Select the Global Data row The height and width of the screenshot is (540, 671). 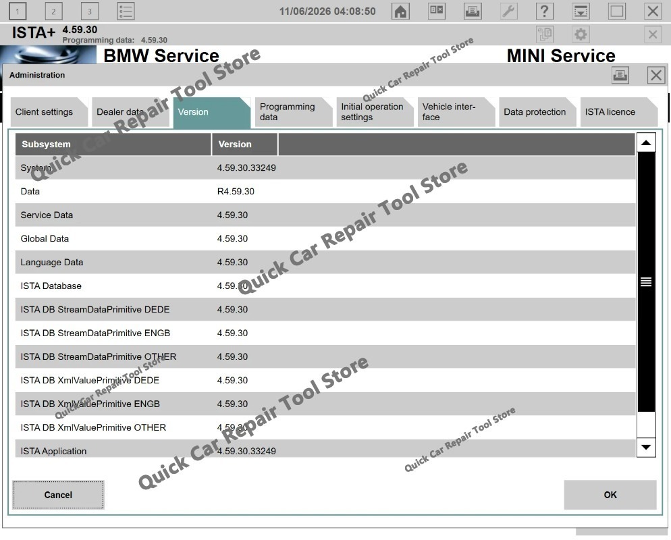pos(325,238)
